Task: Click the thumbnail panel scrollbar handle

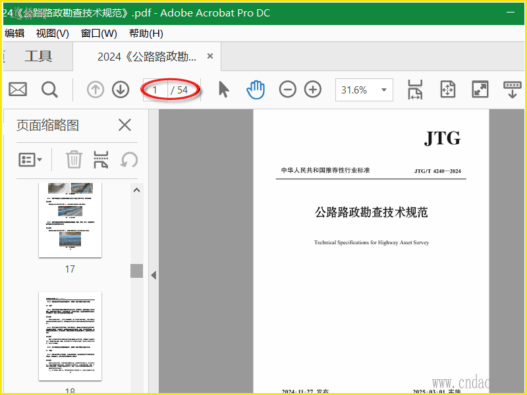Action: (x=136, y=271)
